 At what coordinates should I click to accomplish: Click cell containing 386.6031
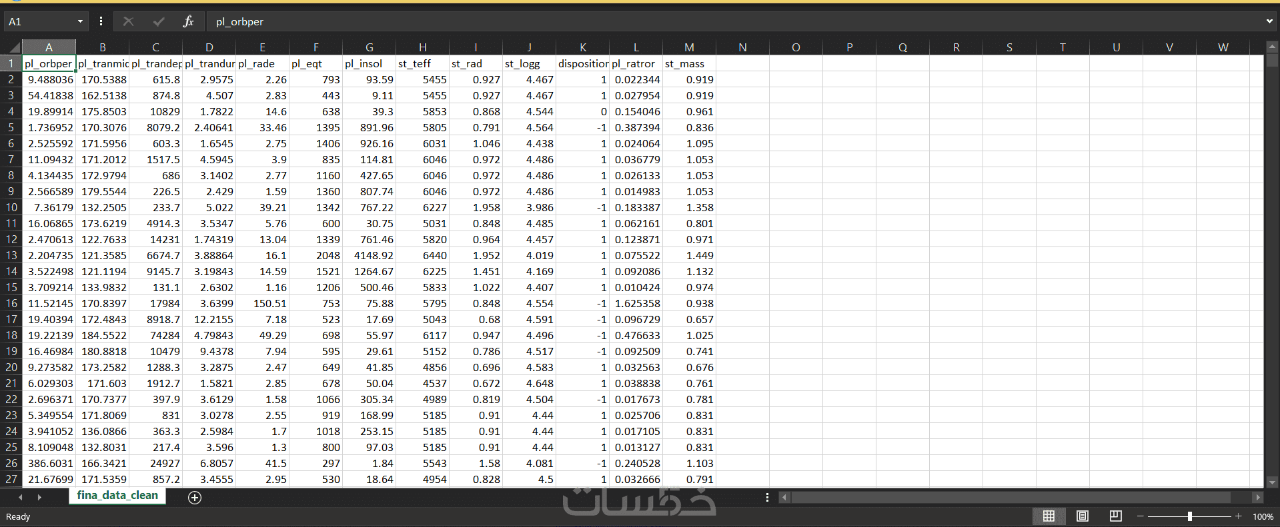pos(49,463)
